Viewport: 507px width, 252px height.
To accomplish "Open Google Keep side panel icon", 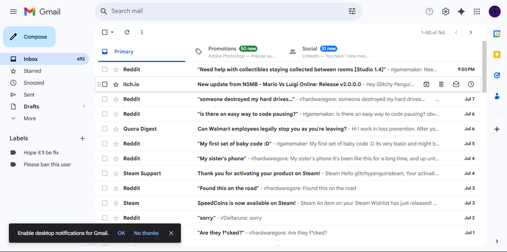I will coord(497,55).
